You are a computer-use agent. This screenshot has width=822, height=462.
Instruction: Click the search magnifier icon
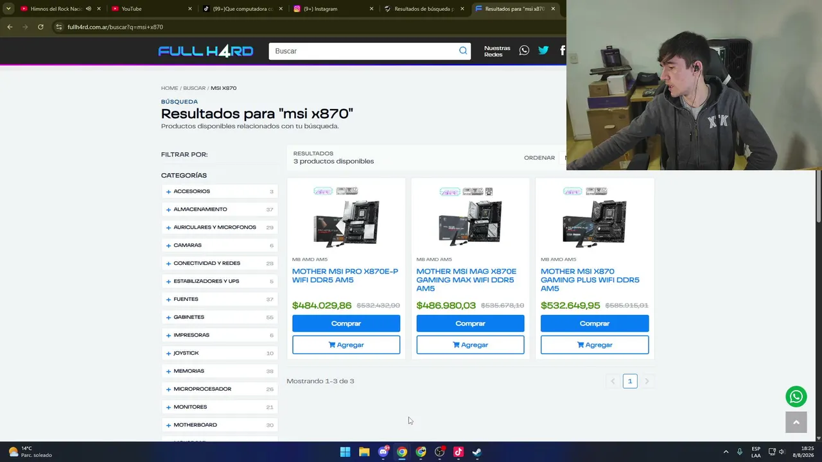tap(463, 51)
